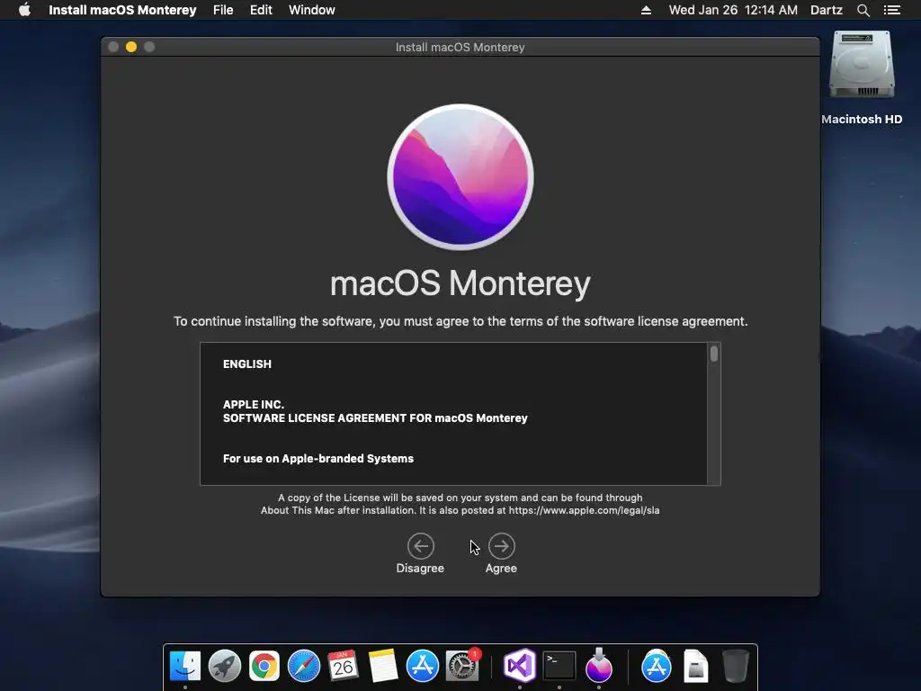
Task: Click 'For use on Apple-branded Systems' text
Action: [318, 458]
